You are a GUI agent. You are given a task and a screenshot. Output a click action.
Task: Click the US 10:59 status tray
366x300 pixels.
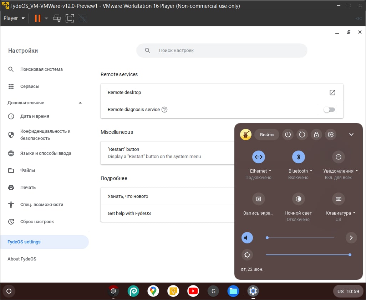(x=348, y=291)
